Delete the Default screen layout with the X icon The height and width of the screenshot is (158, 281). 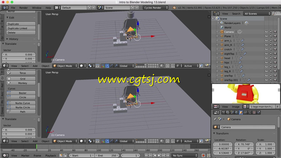[x=93, y=8]
